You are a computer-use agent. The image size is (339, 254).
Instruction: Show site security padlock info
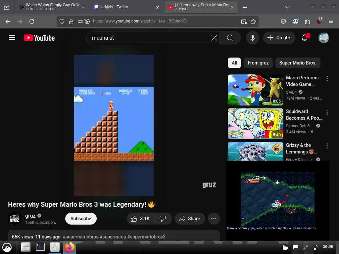pyautogui.click(x=71, y=21)
